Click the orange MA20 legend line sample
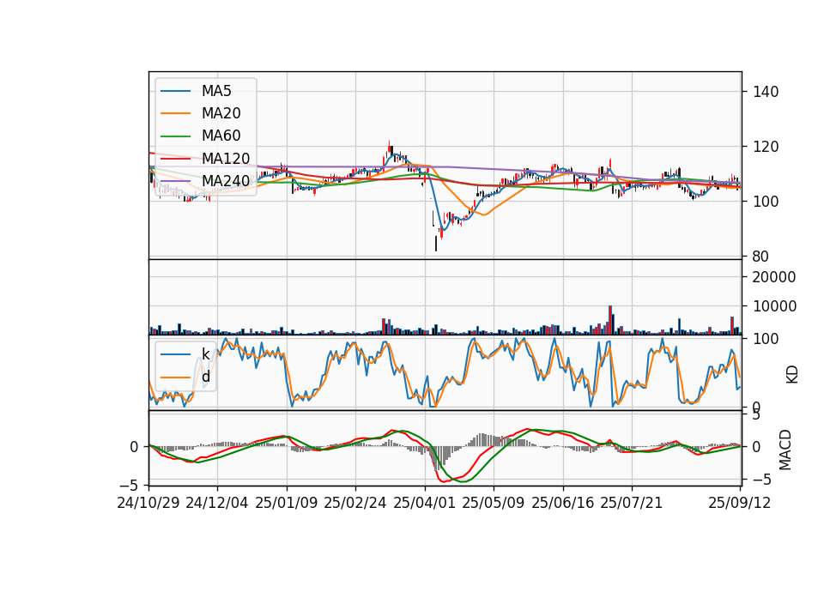824x592 pixels. tap(175, 113)
